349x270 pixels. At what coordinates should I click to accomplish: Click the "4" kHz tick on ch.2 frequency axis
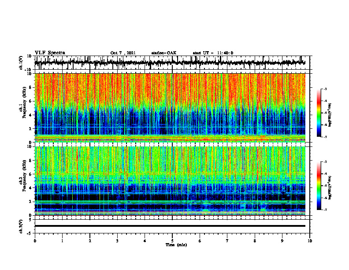pyautogui.click(x=30, y=188)
